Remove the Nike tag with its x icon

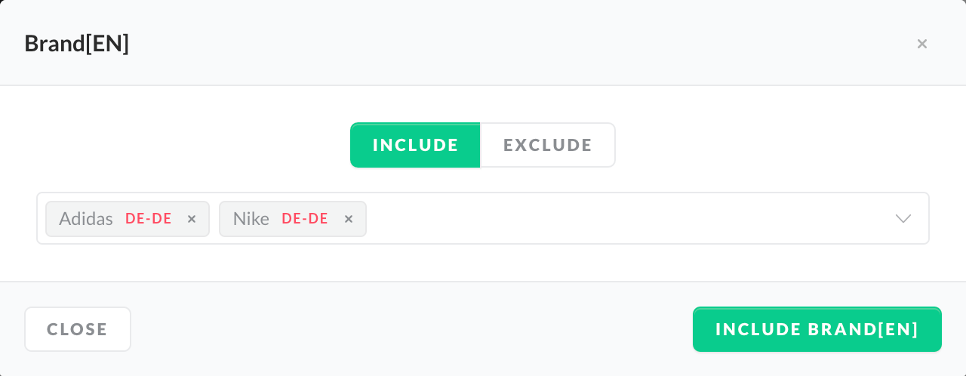(x=349, y=219)
